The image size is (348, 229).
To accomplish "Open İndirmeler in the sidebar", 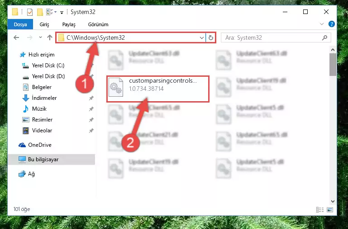I will click(44, 98).
